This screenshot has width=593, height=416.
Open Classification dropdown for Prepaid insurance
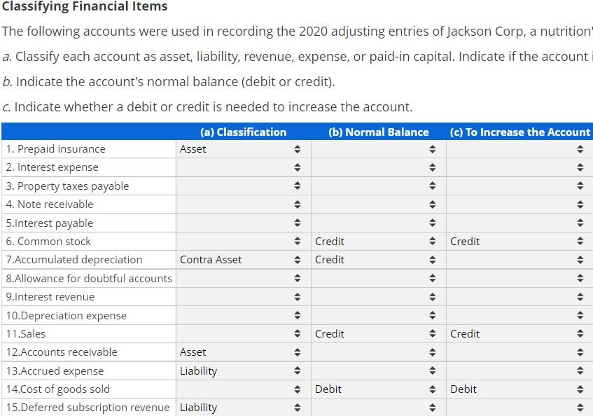[243, 149]
